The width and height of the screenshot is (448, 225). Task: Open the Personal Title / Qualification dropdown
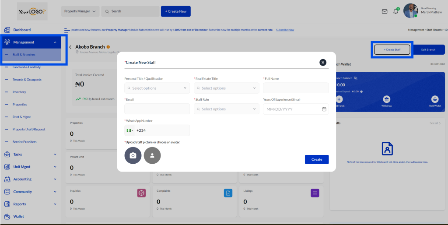tap(157, 88)
